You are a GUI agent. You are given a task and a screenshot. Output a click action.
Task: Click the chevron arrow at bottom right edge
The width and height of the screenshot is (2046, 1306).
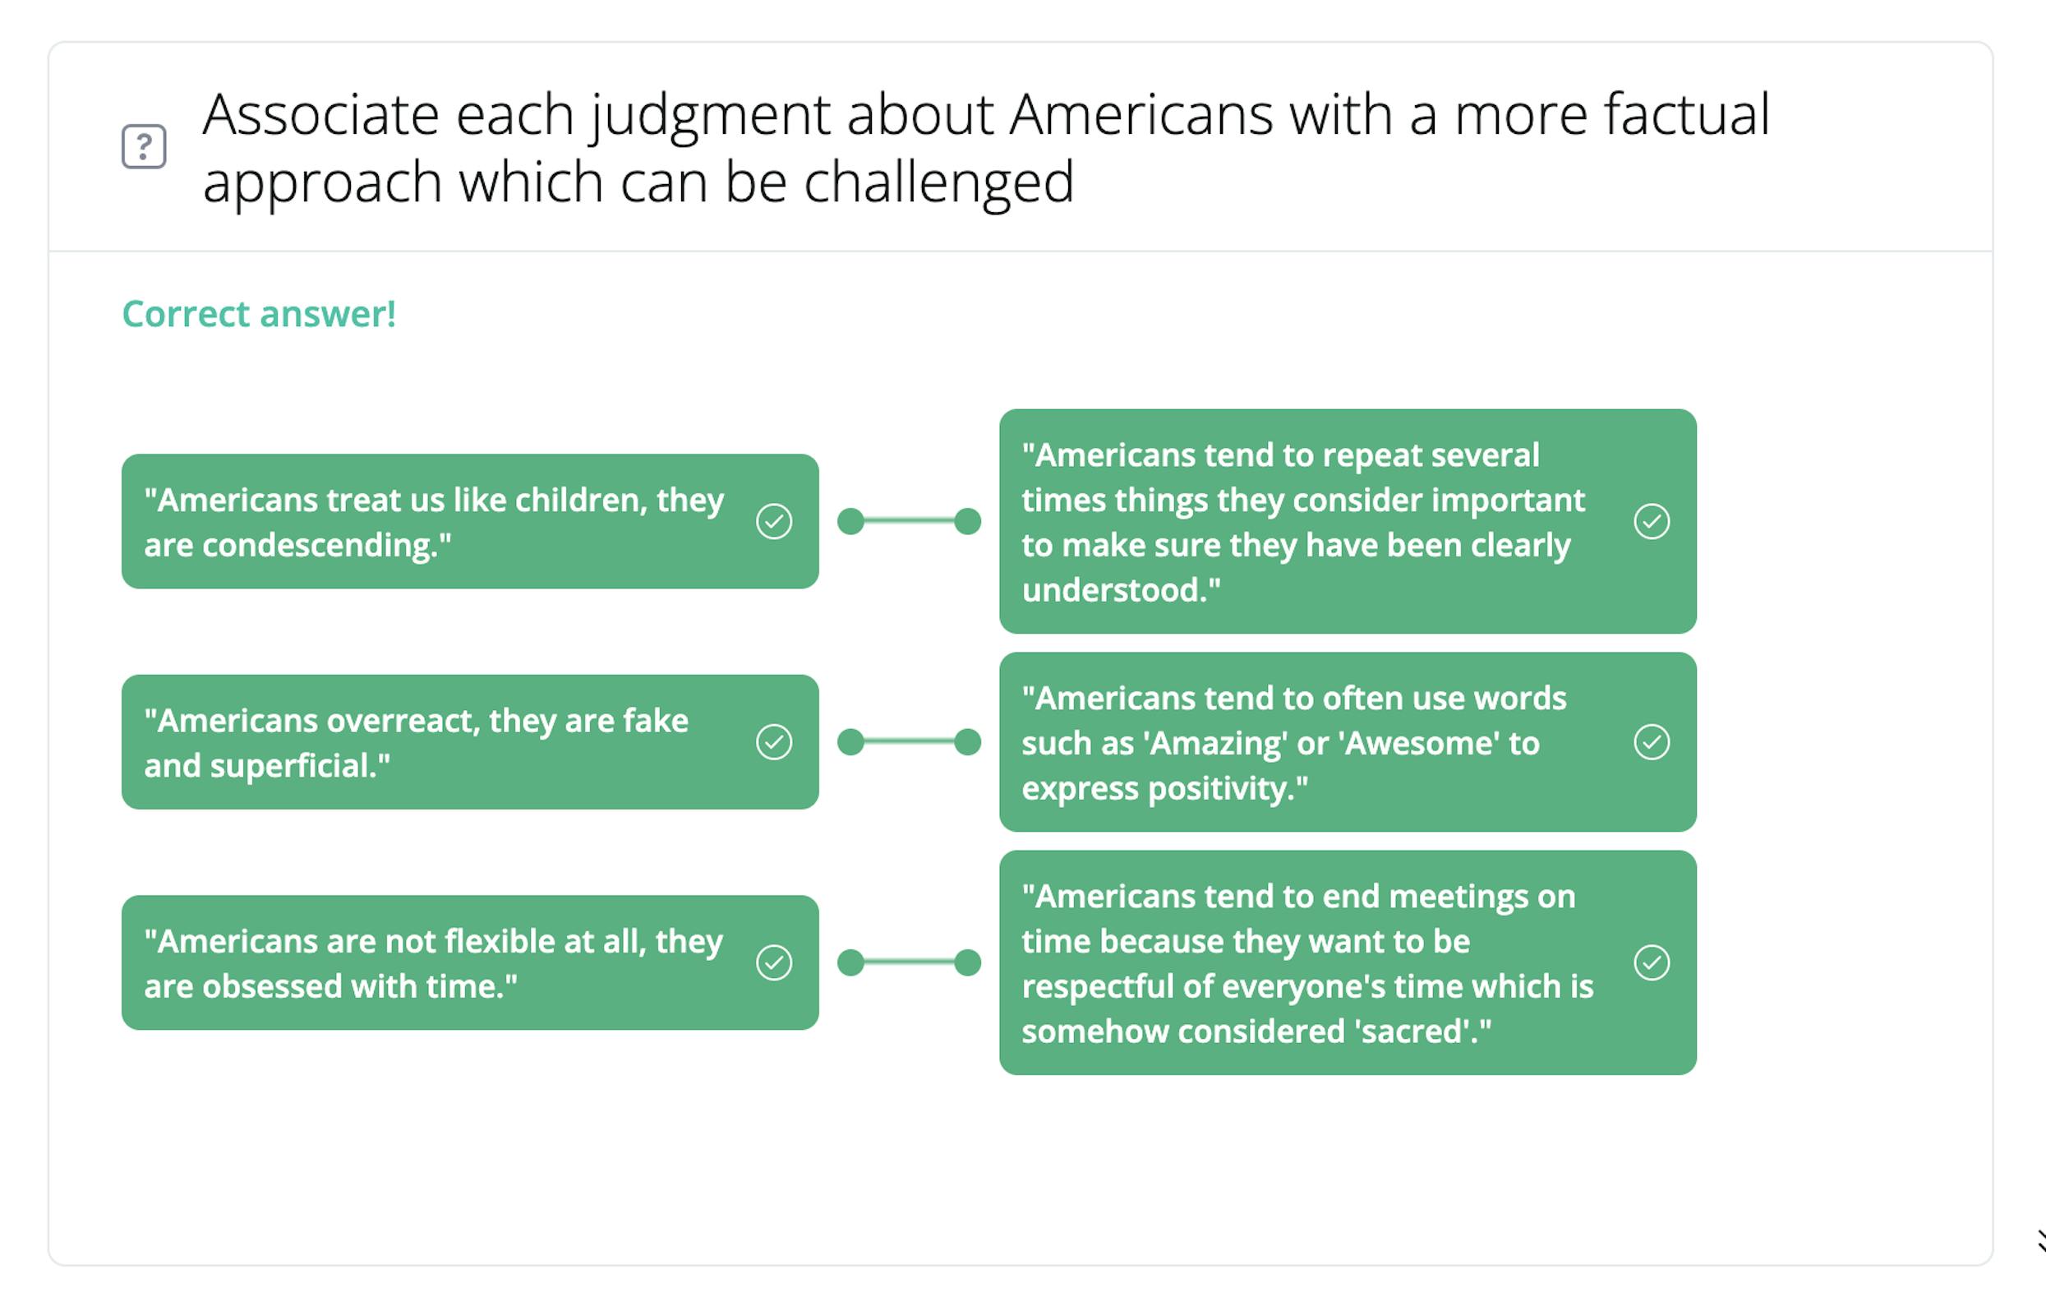pos(2040,1240)
